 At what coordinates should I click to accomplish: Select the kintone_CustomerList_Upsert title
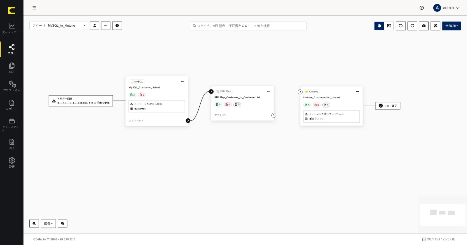[x=322, y=98]
